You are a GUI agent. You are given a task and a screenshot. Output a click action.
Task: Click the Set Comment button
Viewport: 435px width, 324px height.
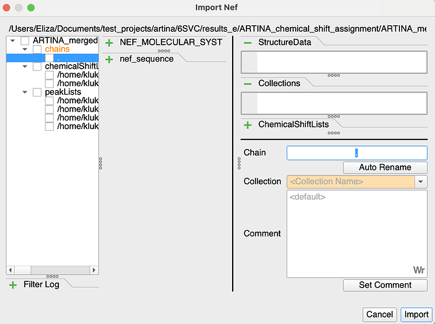pos(385,285)
